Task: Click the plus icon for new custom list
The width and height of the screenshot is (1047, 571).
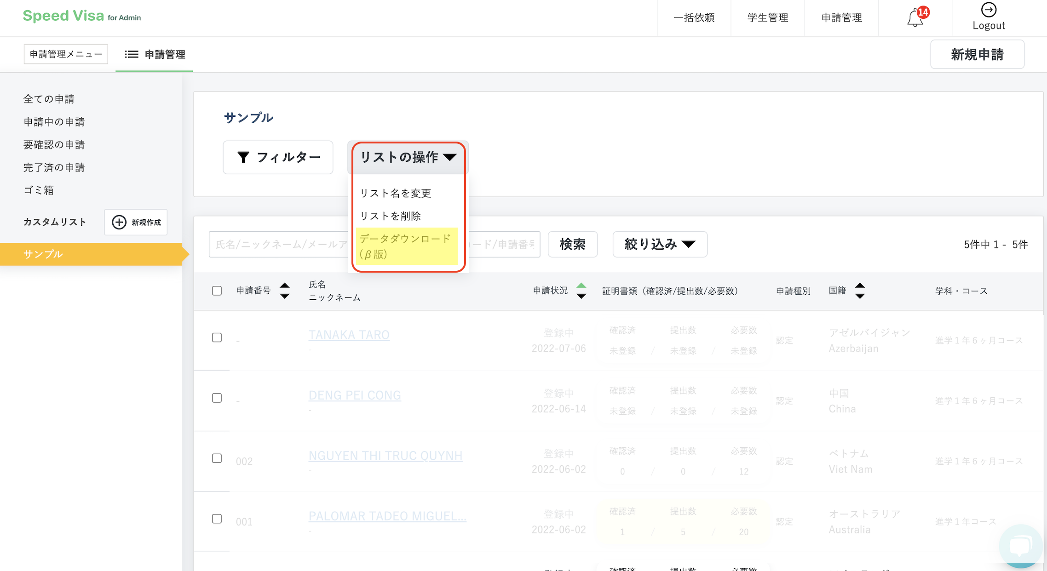Action: (x=119, y=222)
